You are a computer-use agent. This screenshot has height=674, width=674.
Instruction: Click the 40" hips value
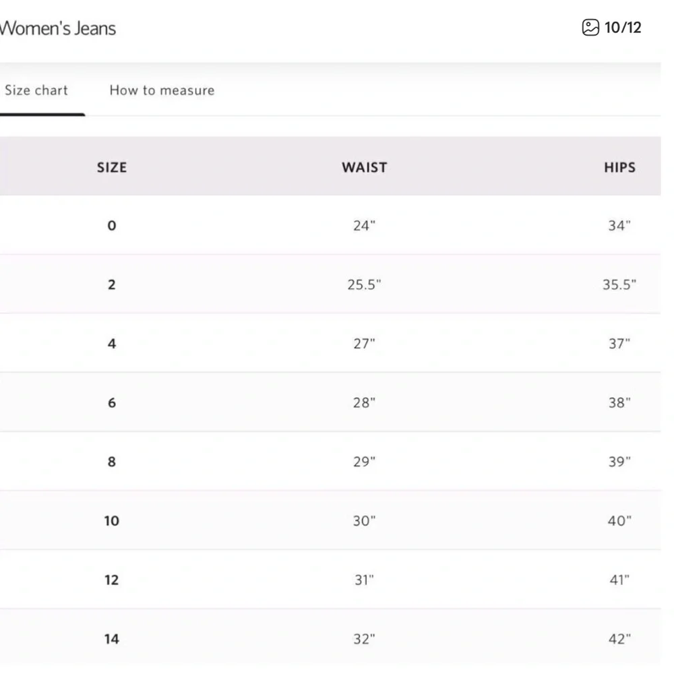coord(619,520)
